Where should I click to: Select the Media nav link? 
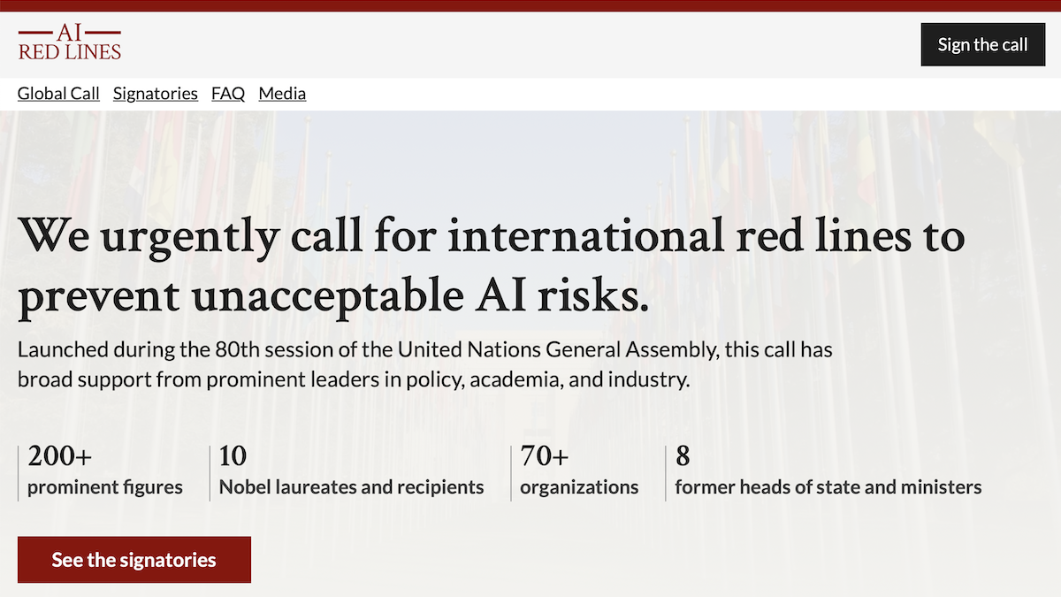click(282, 94)
